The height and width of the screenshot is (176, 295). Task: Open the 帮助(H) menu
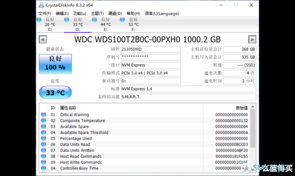[x=133, y=13]
